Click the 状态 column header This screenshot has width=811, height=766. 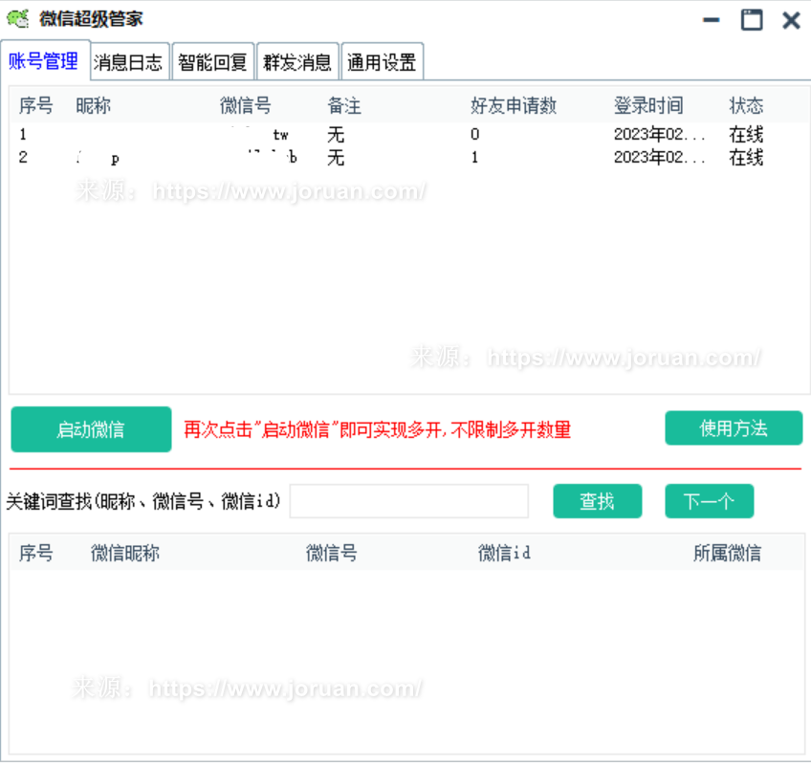[x=746, y=105]
